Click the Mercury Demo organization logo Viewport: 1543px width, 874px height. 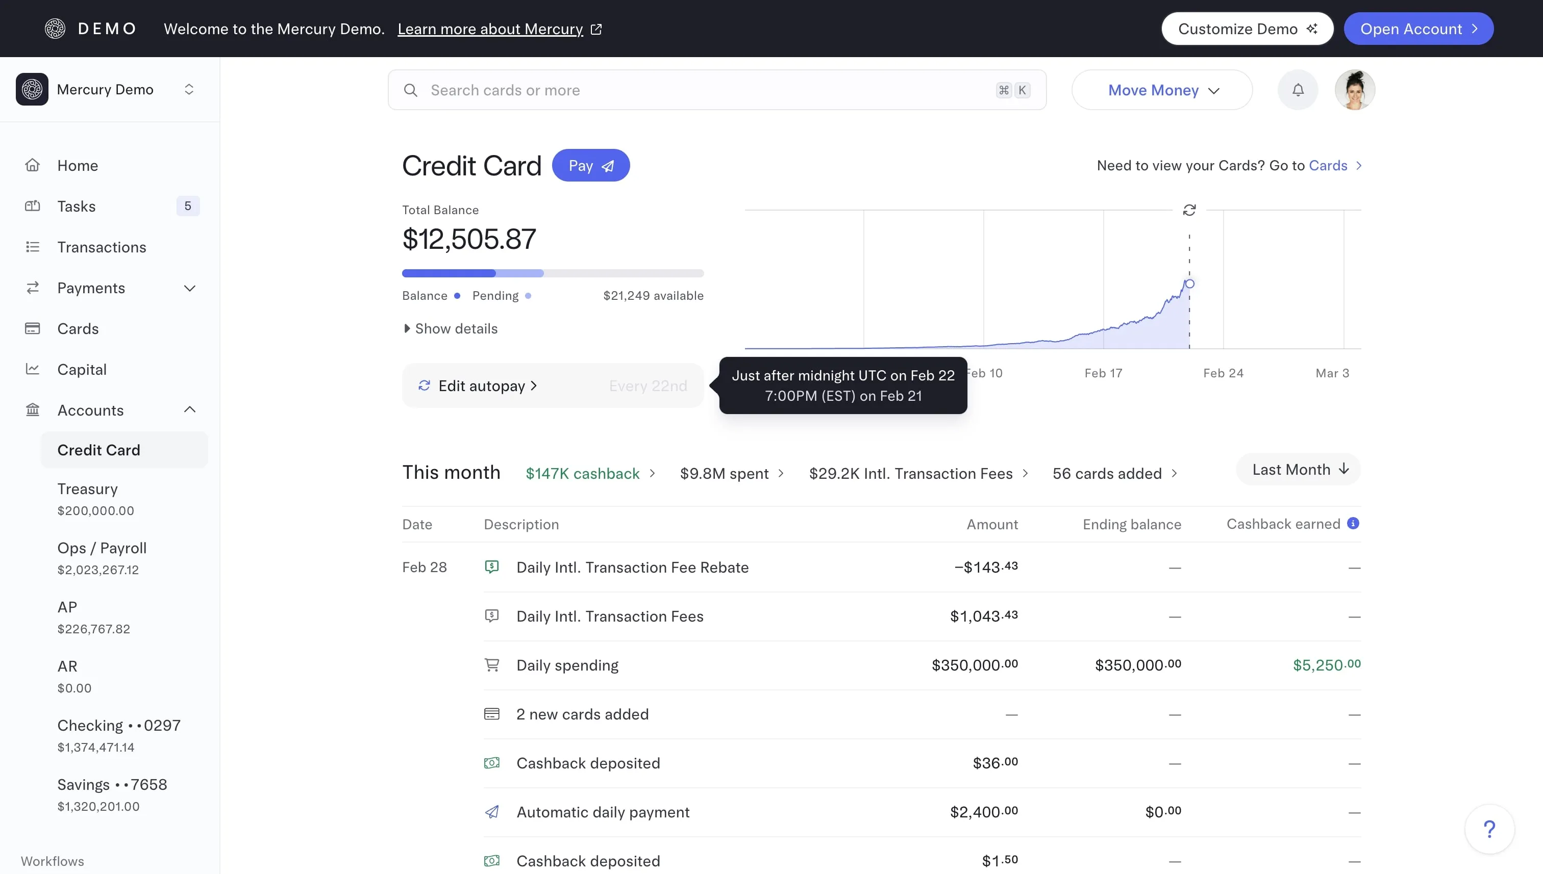pos(32,89)
